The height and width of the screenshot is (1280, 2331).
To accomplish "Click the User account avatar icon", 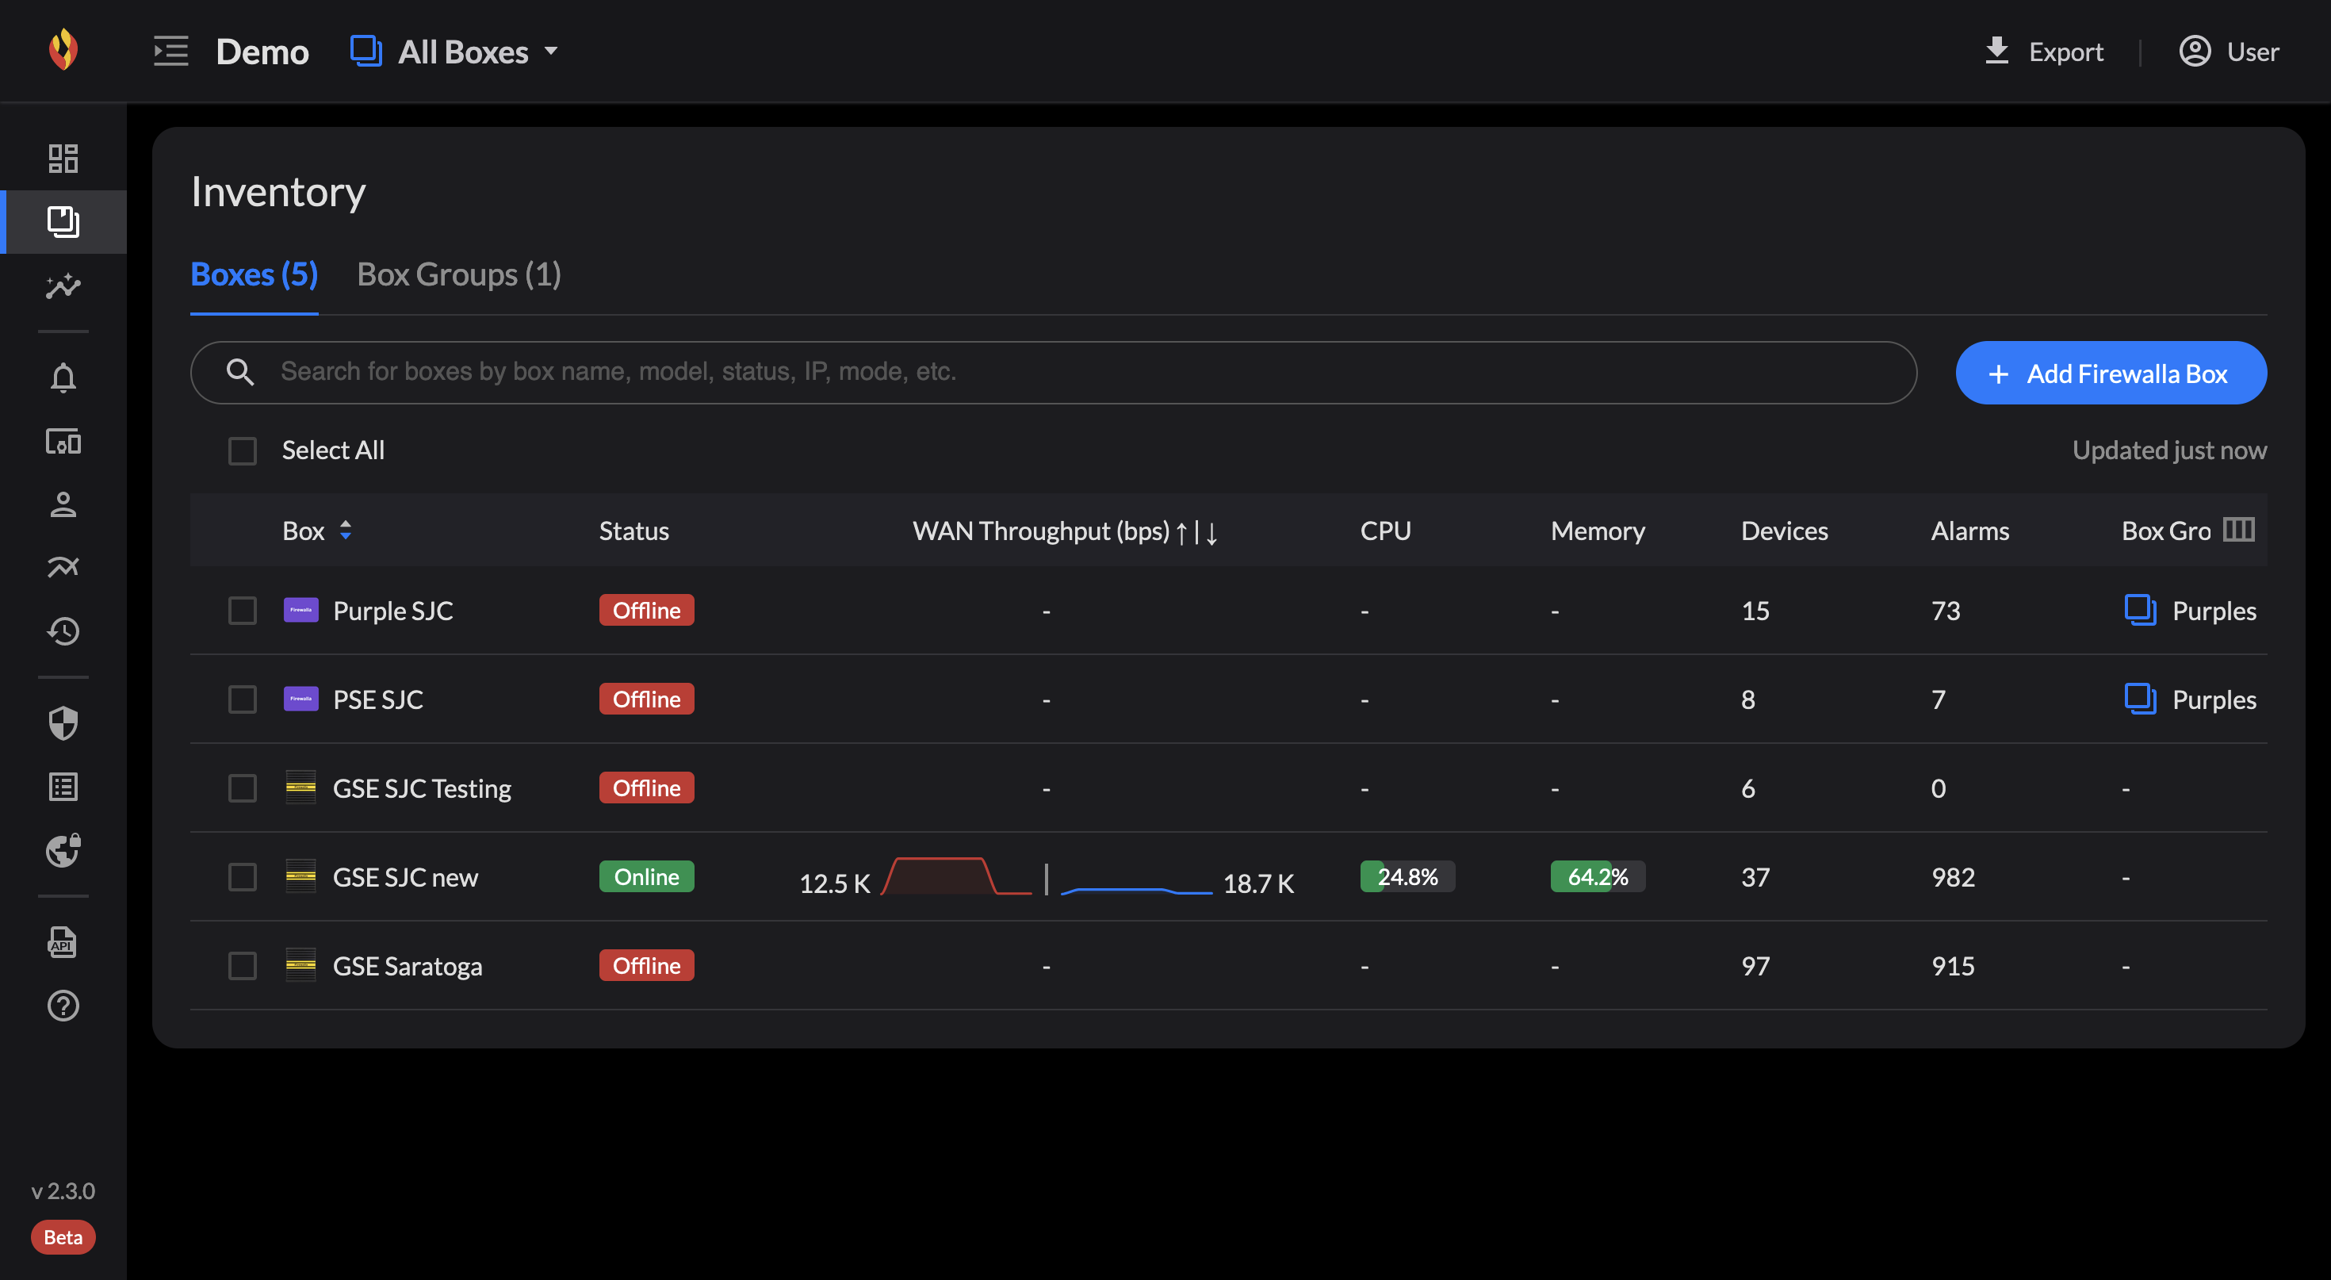I will click(x=2195, y=51).
